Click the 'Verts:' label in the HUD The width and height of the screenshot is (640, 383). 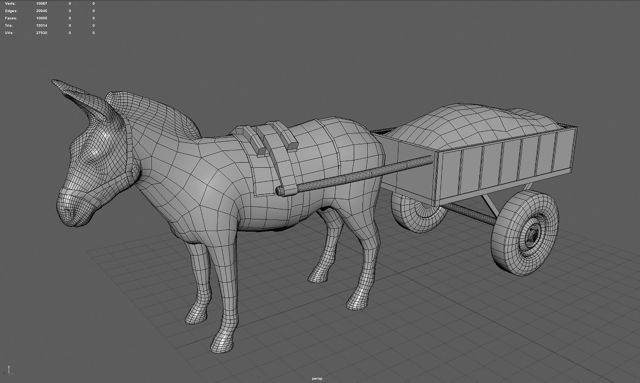tap(10, 4)
